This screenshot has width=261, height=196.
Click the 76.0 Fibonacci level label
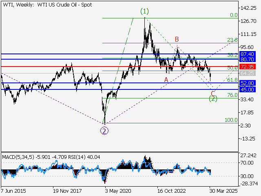coord(232,95)
